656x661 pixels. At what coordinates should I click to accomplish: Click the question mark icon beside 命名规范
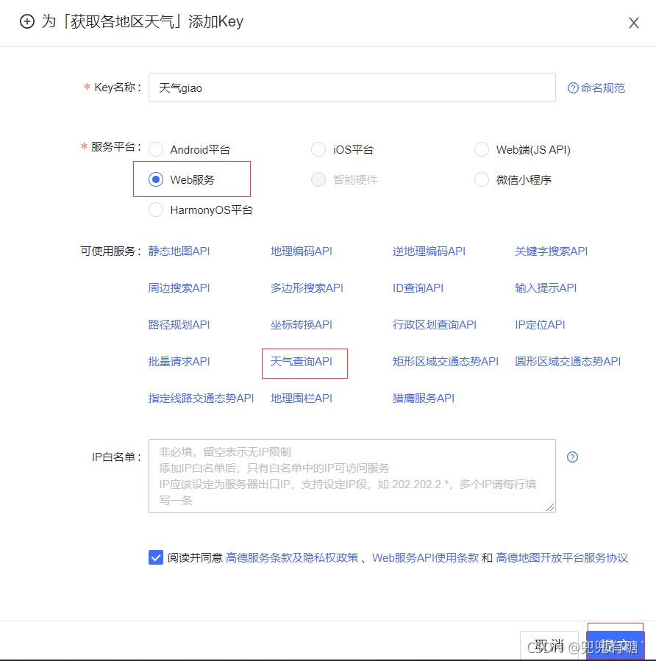coord(573,88)
